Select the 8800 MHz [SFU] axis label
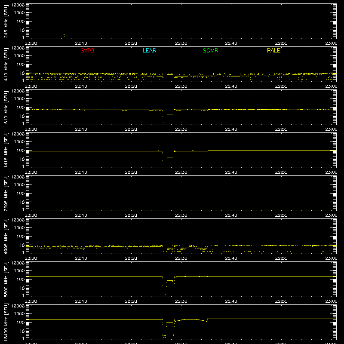Viewport: 344px width, 344px height. point(6,279)
